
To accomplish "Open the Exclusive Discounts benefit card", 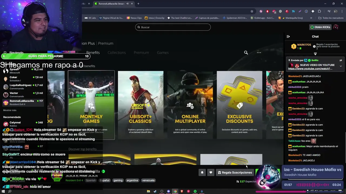I will pyautogui.click(x=239, y=105).
